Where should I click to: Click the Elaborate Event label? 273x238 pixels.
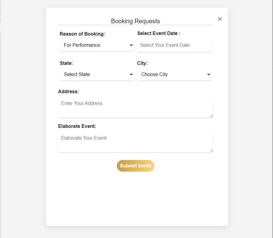click(77, 126)
